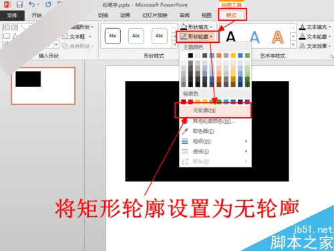Switch to the 视图 view tab

pyautogui.click(x=206, y=15)
